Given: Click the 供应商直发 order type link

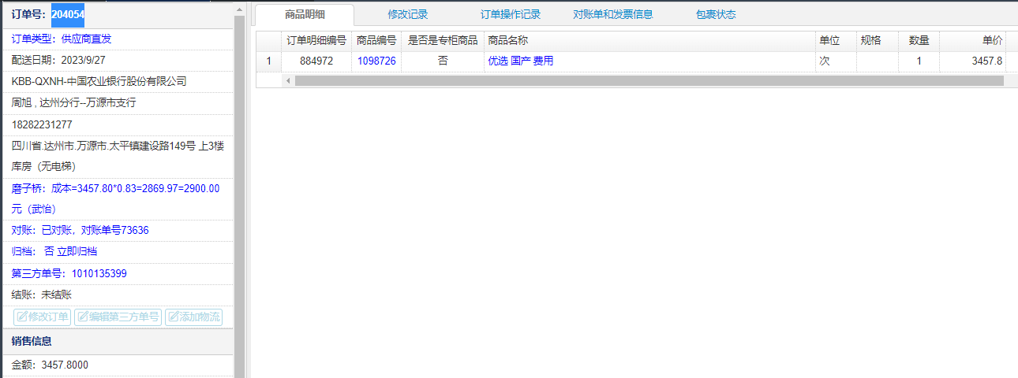Looking at the screenshot, I should tap(86, 39).
